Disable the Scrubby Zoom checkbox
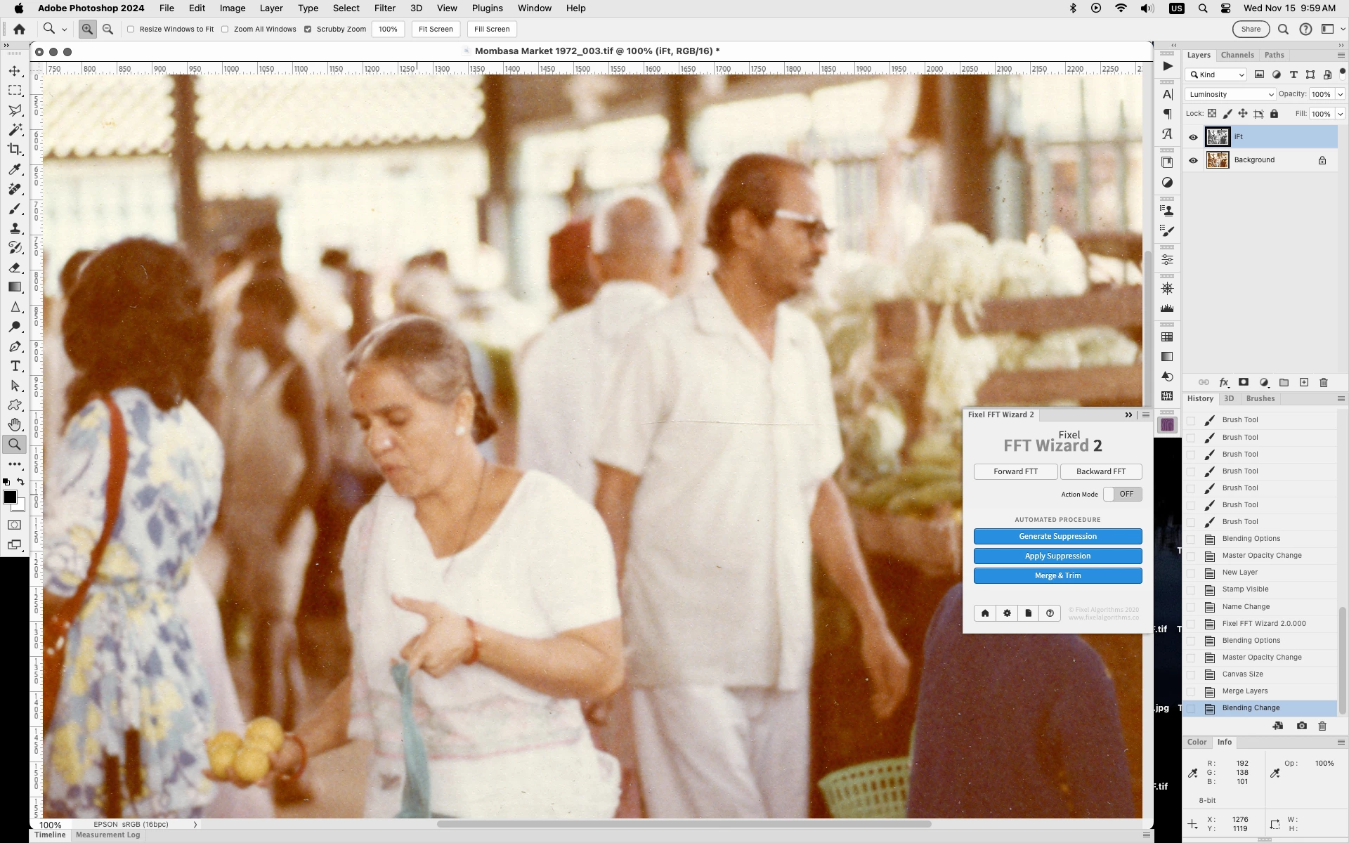Viewport: 1349px width, 843px height. point(308,29)
